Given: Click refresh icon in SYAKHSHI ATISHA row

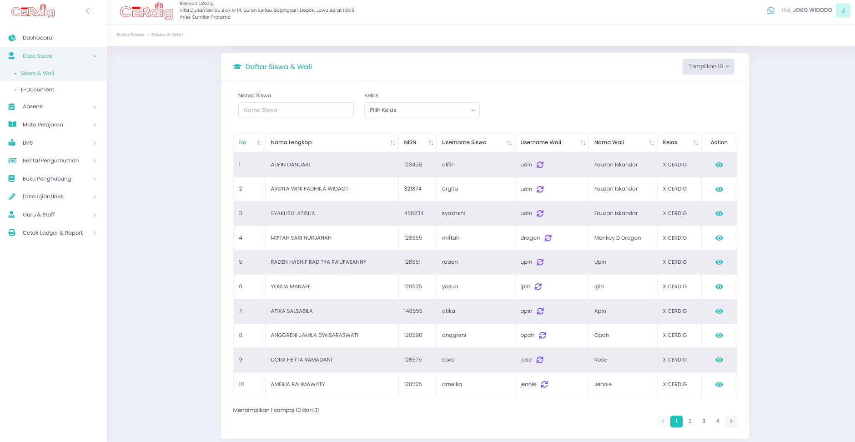Looking at the screenshot, I should point(540,213).
